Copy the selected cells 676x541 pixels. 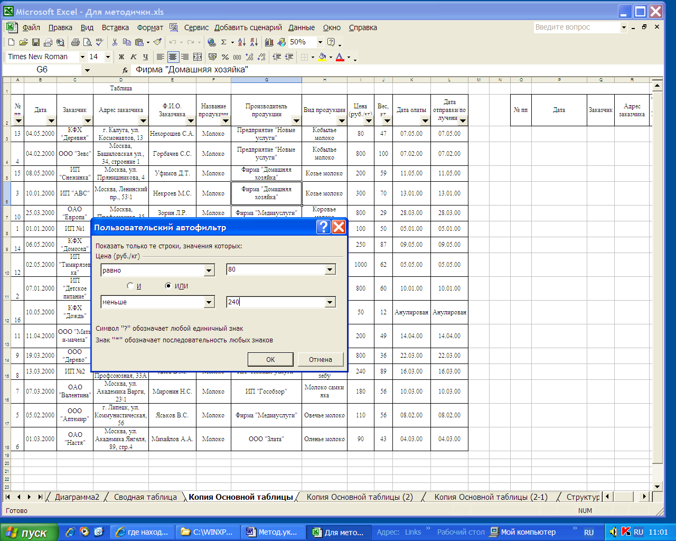pyautogui.click(x=127, y=42)
